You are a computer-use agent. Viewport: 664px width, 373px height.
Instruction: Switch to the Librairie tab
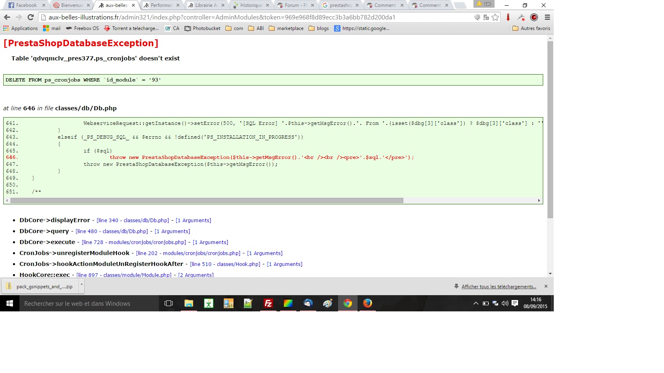click(x=206, y=5)
